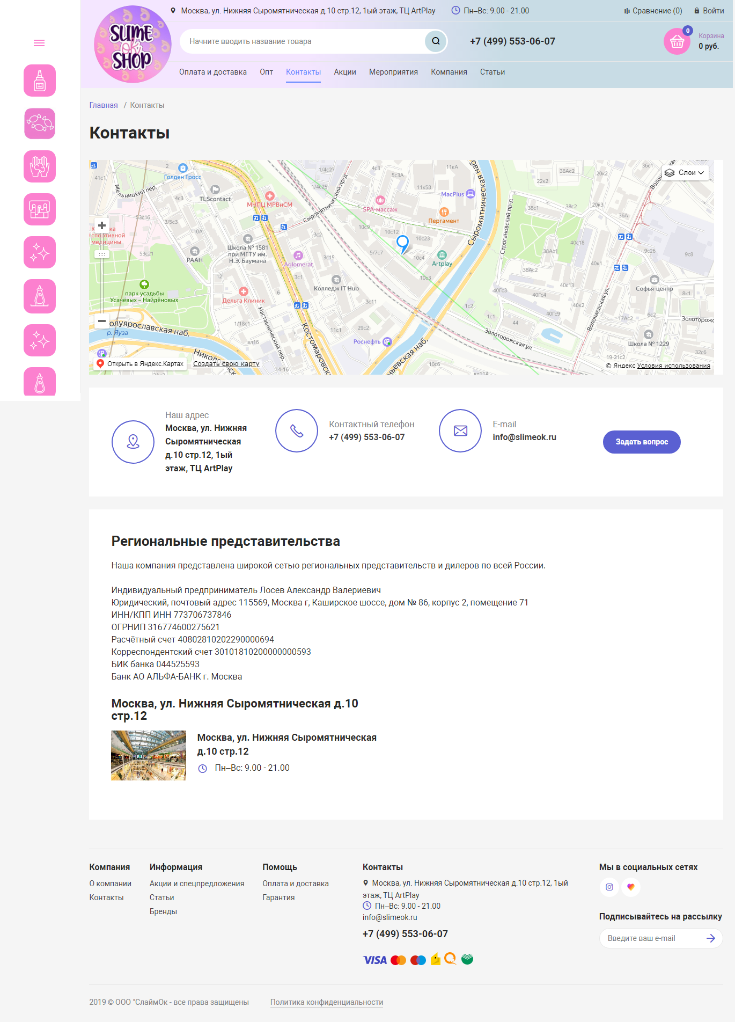This screenshot has width=735, height=1022.
Task: Click the Slime Ok Shop logo
Action: coord(133,44)
